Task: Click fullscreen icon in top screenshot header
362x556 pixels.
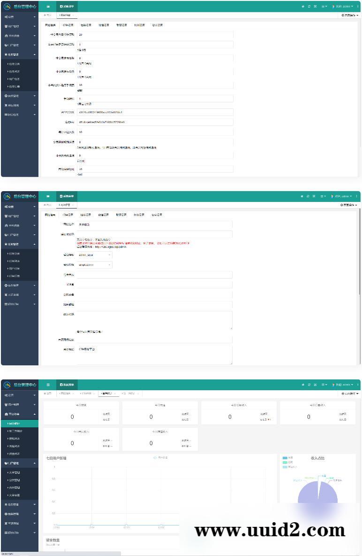Action: point(315,7)
